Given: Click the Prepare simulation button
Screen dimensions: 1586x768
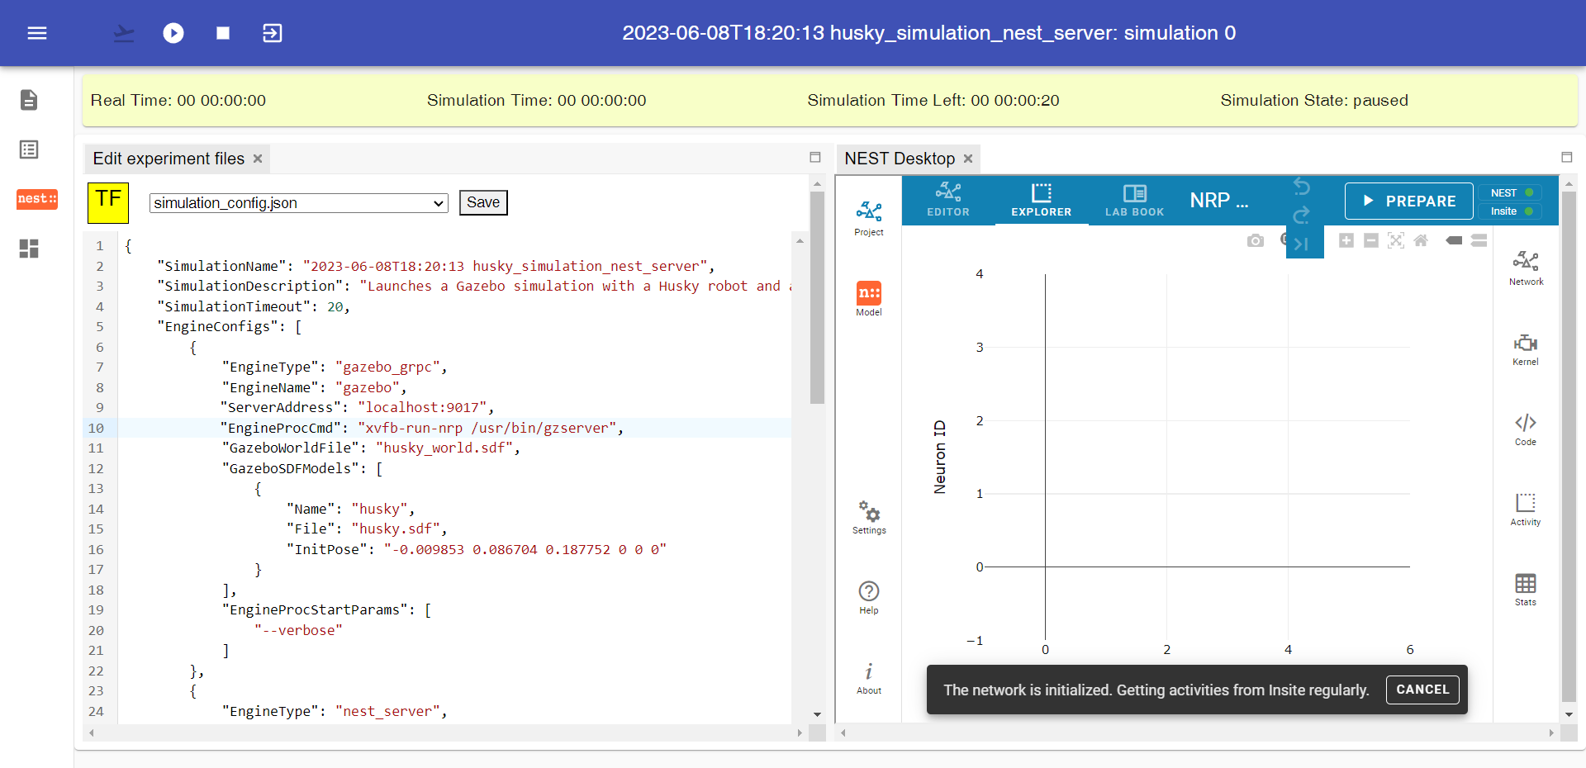Looking at the screenshot, I should tap(1409, 201).
